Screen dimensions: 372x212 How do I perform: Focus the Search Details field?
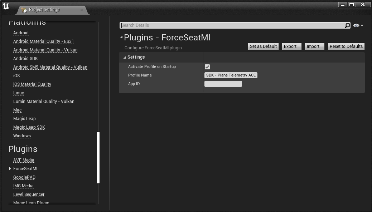232,25
